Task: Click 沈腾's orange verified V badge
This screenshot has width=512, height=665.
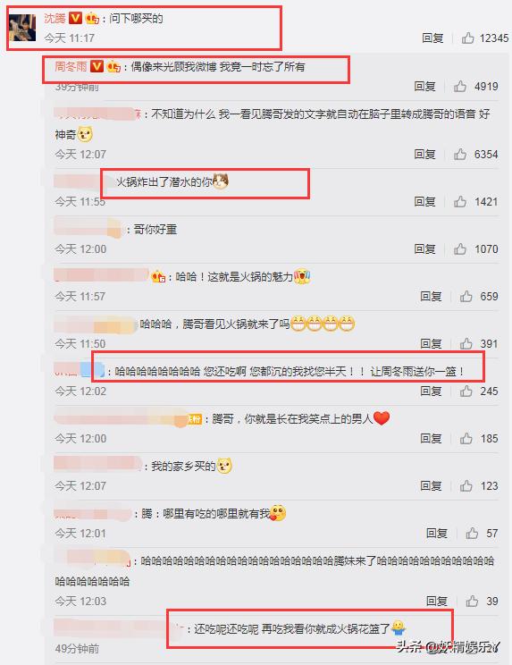Action: tap(75, 18)
